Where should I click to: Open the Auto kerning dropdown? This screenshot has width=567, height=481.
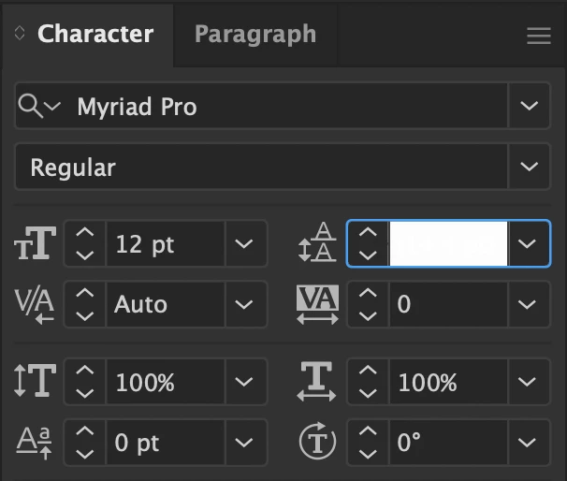pos(245,305)
